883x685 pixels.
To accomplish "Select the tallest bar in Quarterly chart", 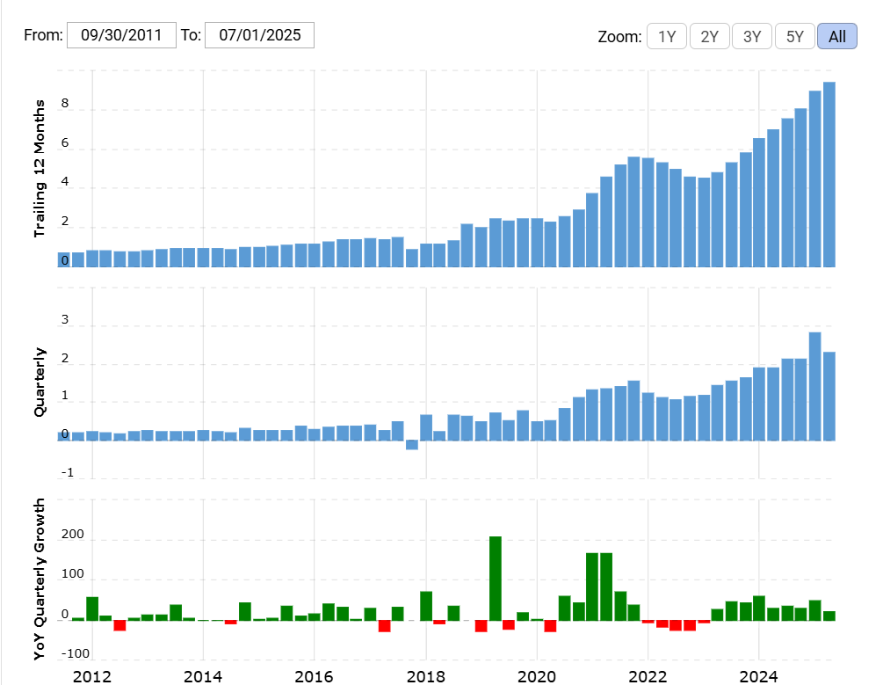I will [814, 386].
